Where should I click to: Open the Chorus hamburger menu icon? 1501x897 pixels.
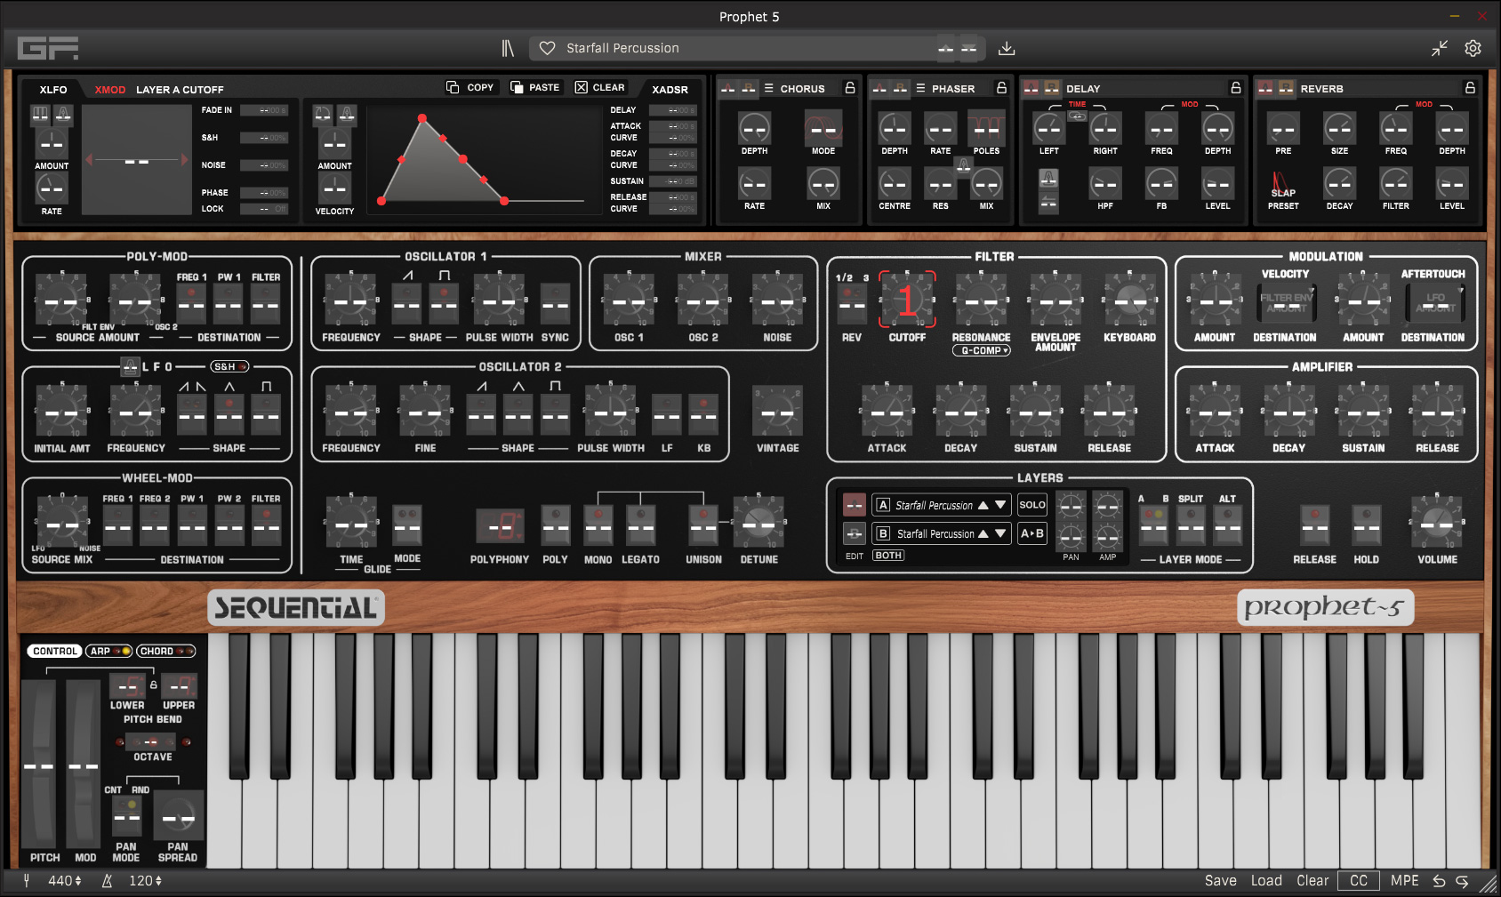pyautogui.click(x=769, y=88)
